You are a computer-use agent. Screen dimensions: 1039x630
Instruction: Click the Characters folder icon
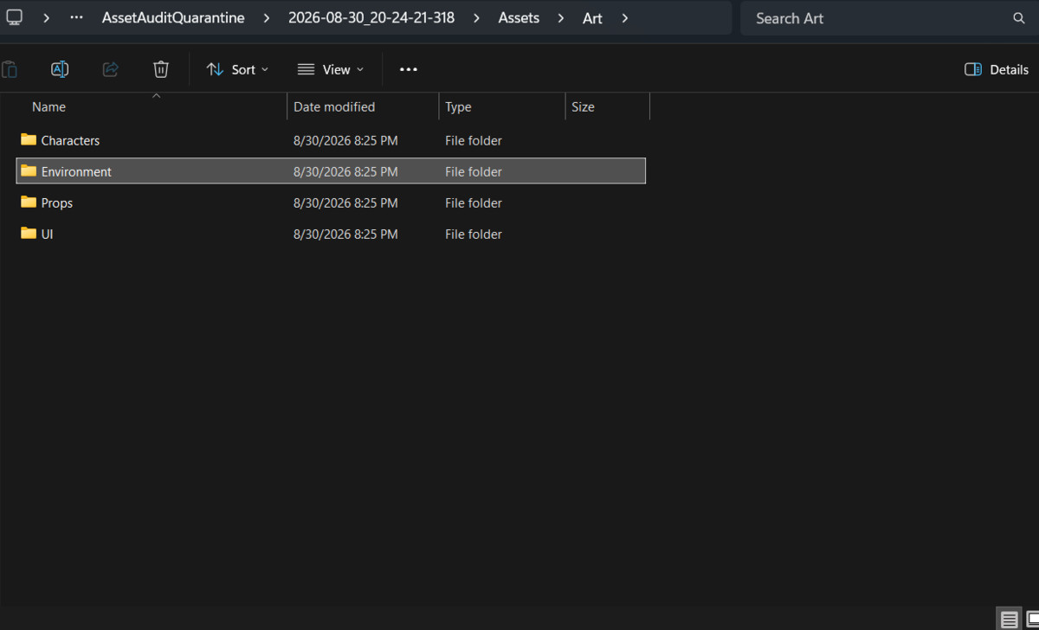point(29,139)
